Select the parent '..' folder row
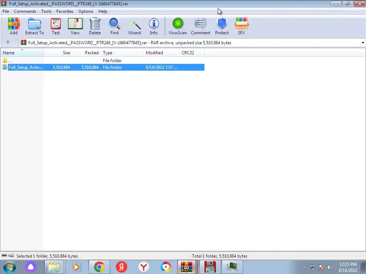 102,61
